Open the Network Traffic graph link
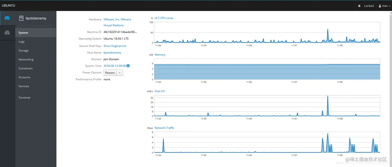This screenshot has width=392, height=167. (x=164, y=128)
